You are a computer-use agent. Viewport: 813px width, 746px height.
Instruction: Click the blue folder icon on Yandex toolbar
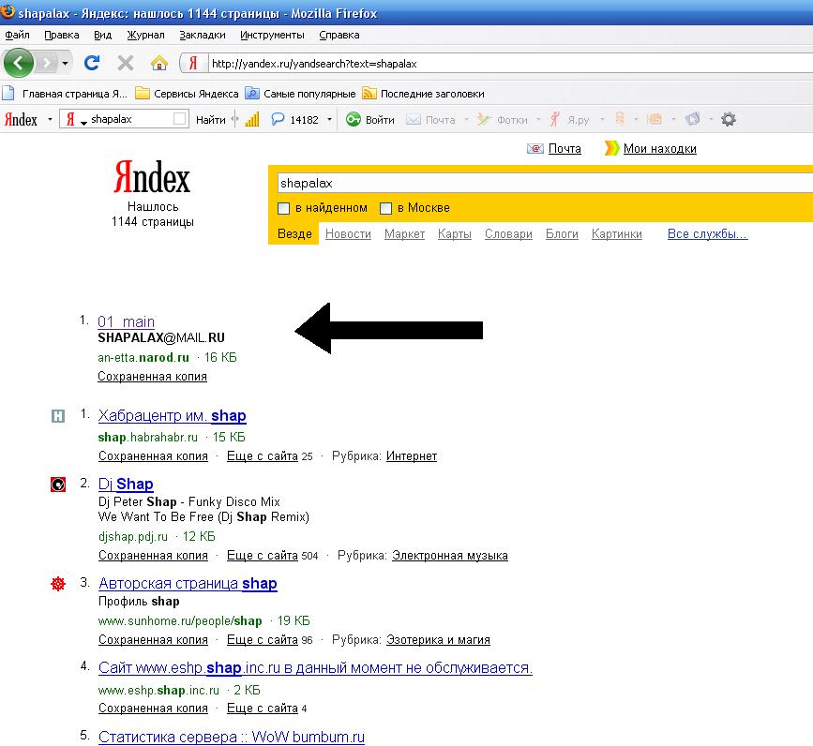pos(692,120)
